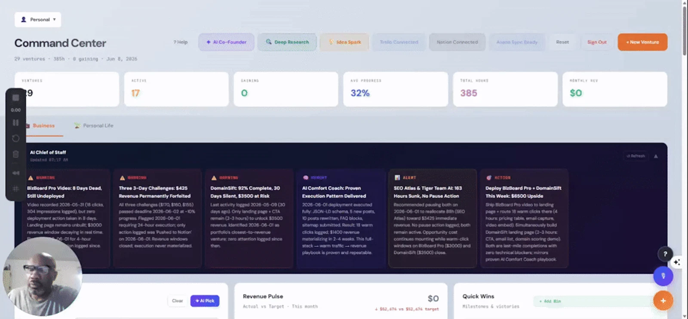Click the Reset button
The image size is (688, 319).
(562, 42)
